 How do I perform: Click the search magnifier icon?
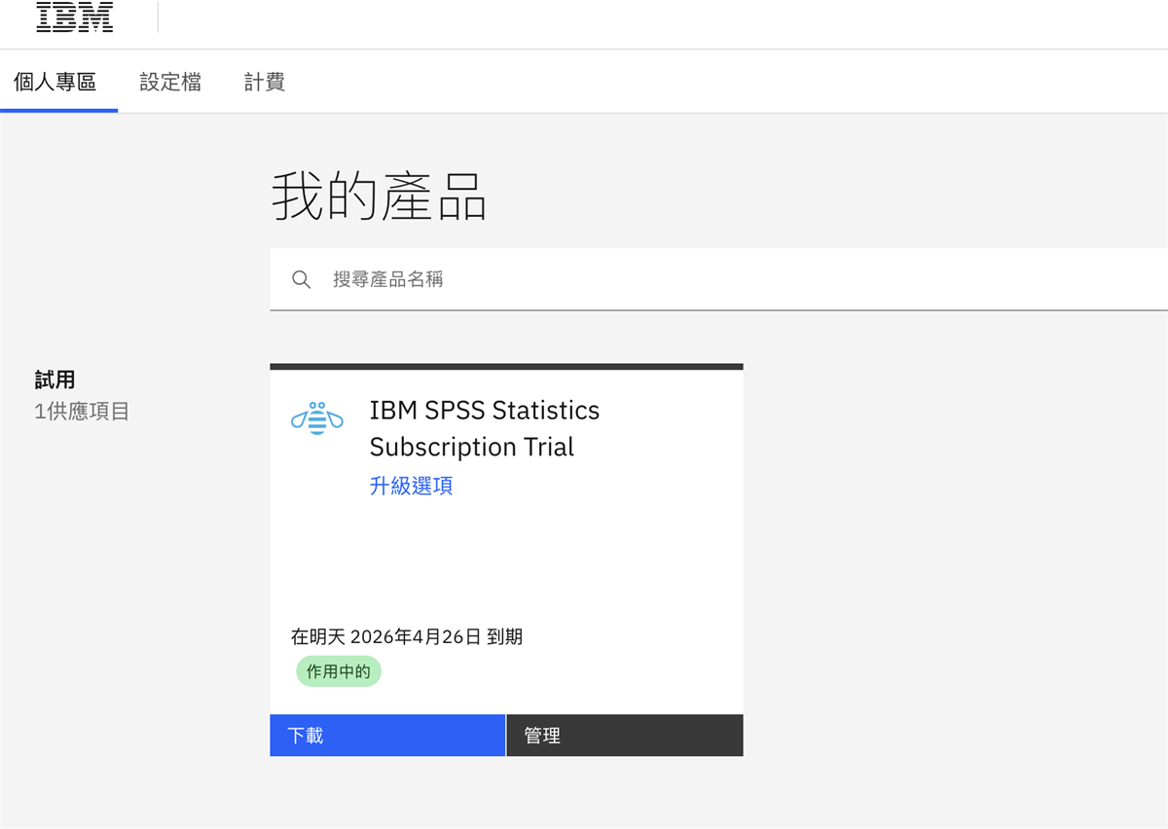click(302, 280)
